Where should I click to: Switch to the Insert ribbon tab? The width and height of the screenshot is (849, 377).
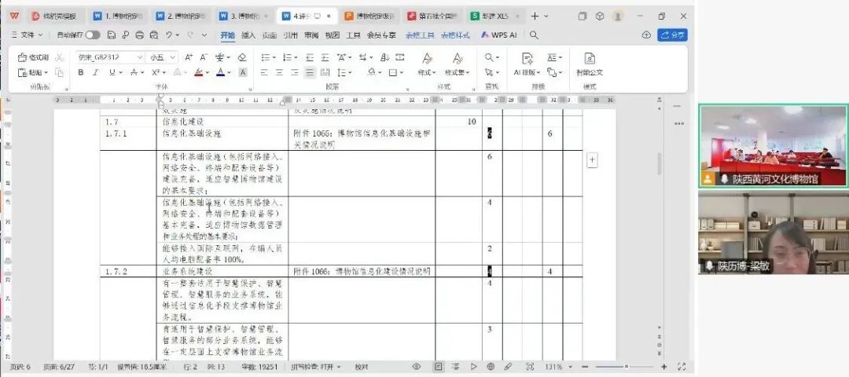[248, 35]
